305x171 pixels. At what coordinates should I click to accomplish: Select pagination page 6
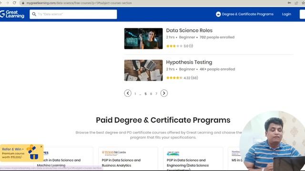pos(151,94)
